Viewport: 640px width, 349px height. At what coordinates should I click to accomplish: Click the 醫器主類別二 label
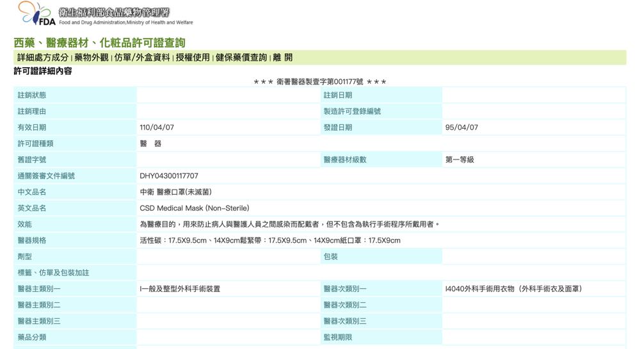coord(39,305)
